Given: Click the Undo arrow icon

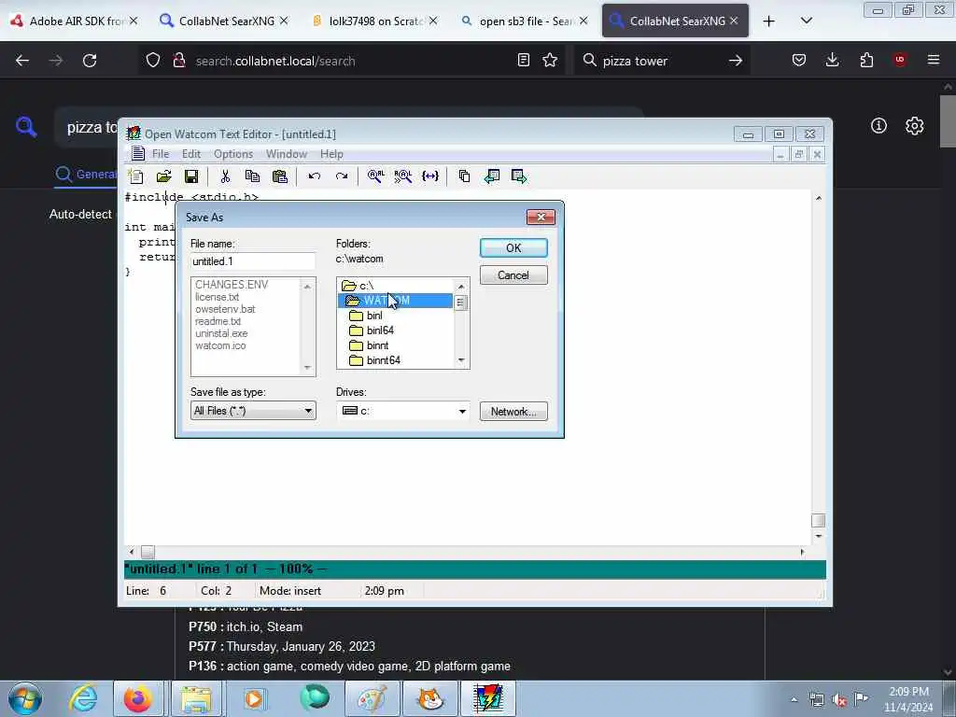Looking at the screenshot, I should [314, 176].
